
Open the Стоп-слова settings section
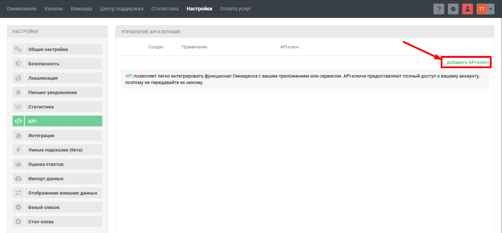pos(41,222)
